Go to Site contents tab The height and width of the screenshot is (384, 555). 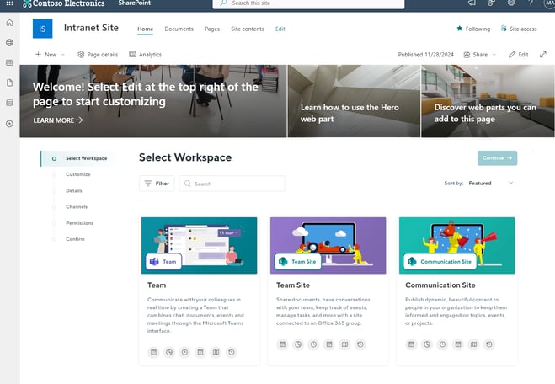(x=247, y=29)
